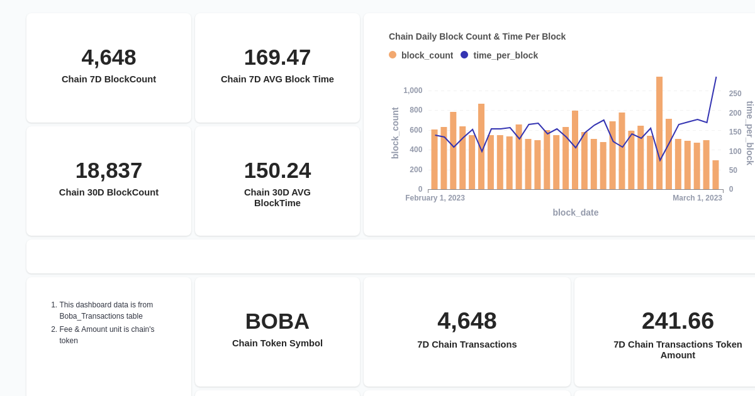This screenshot has height=396, width=755.
Task: Select the Chain 30D AVG BlockTime metric card
Action: click(277, 180)
